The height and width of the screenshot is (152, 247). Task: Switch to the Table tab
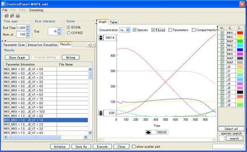pyautogui.click(x=114, y=22)
